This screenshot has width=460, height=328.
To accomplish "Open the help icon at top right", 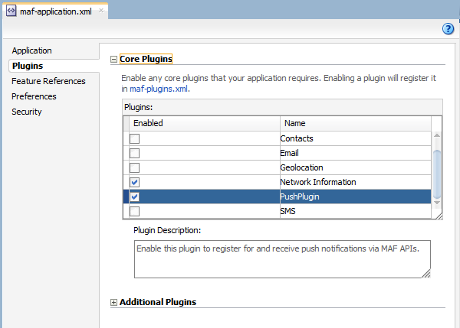I will coord(448,29).
